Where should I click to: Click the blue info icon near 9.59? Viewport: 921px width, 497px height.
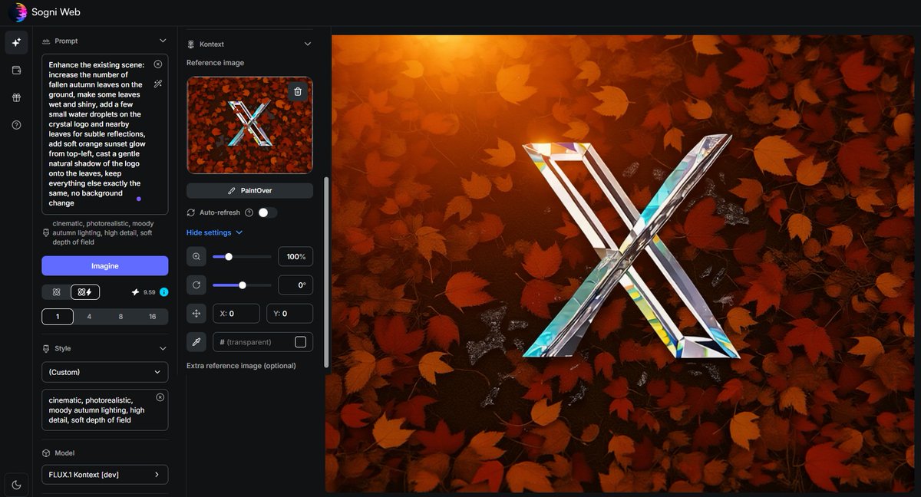click(x=163, y=292)
